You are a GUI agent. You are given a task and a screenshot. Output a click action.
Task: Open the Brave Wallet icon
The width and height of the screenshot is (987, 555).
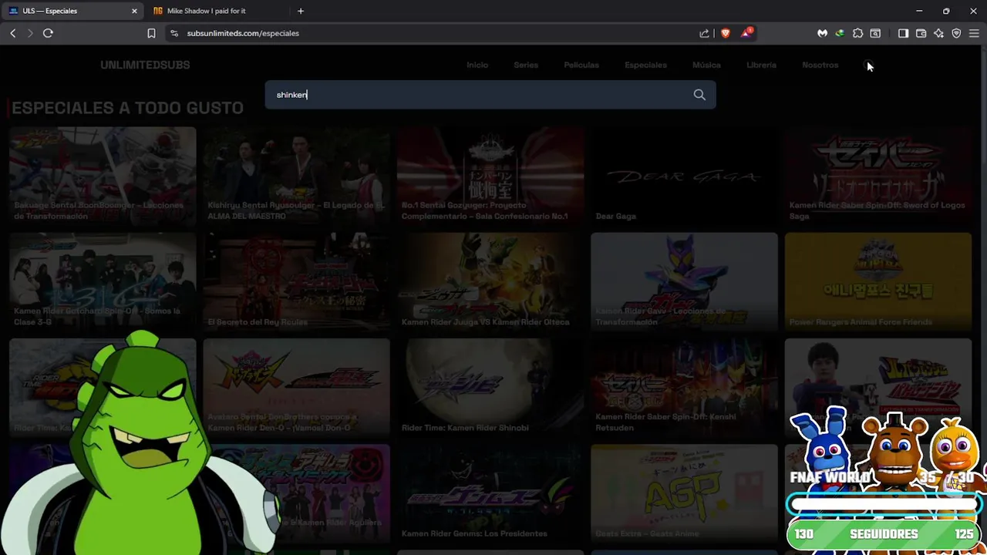pos(921,33)
